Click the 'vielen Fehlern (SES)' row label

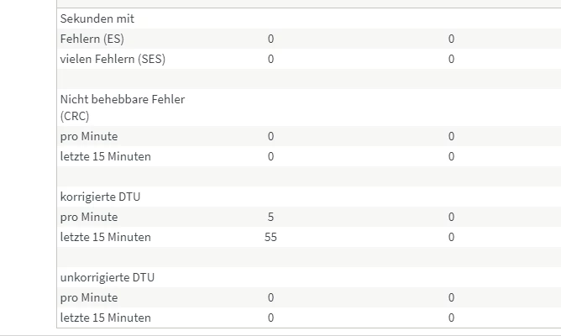coord(113,59)
